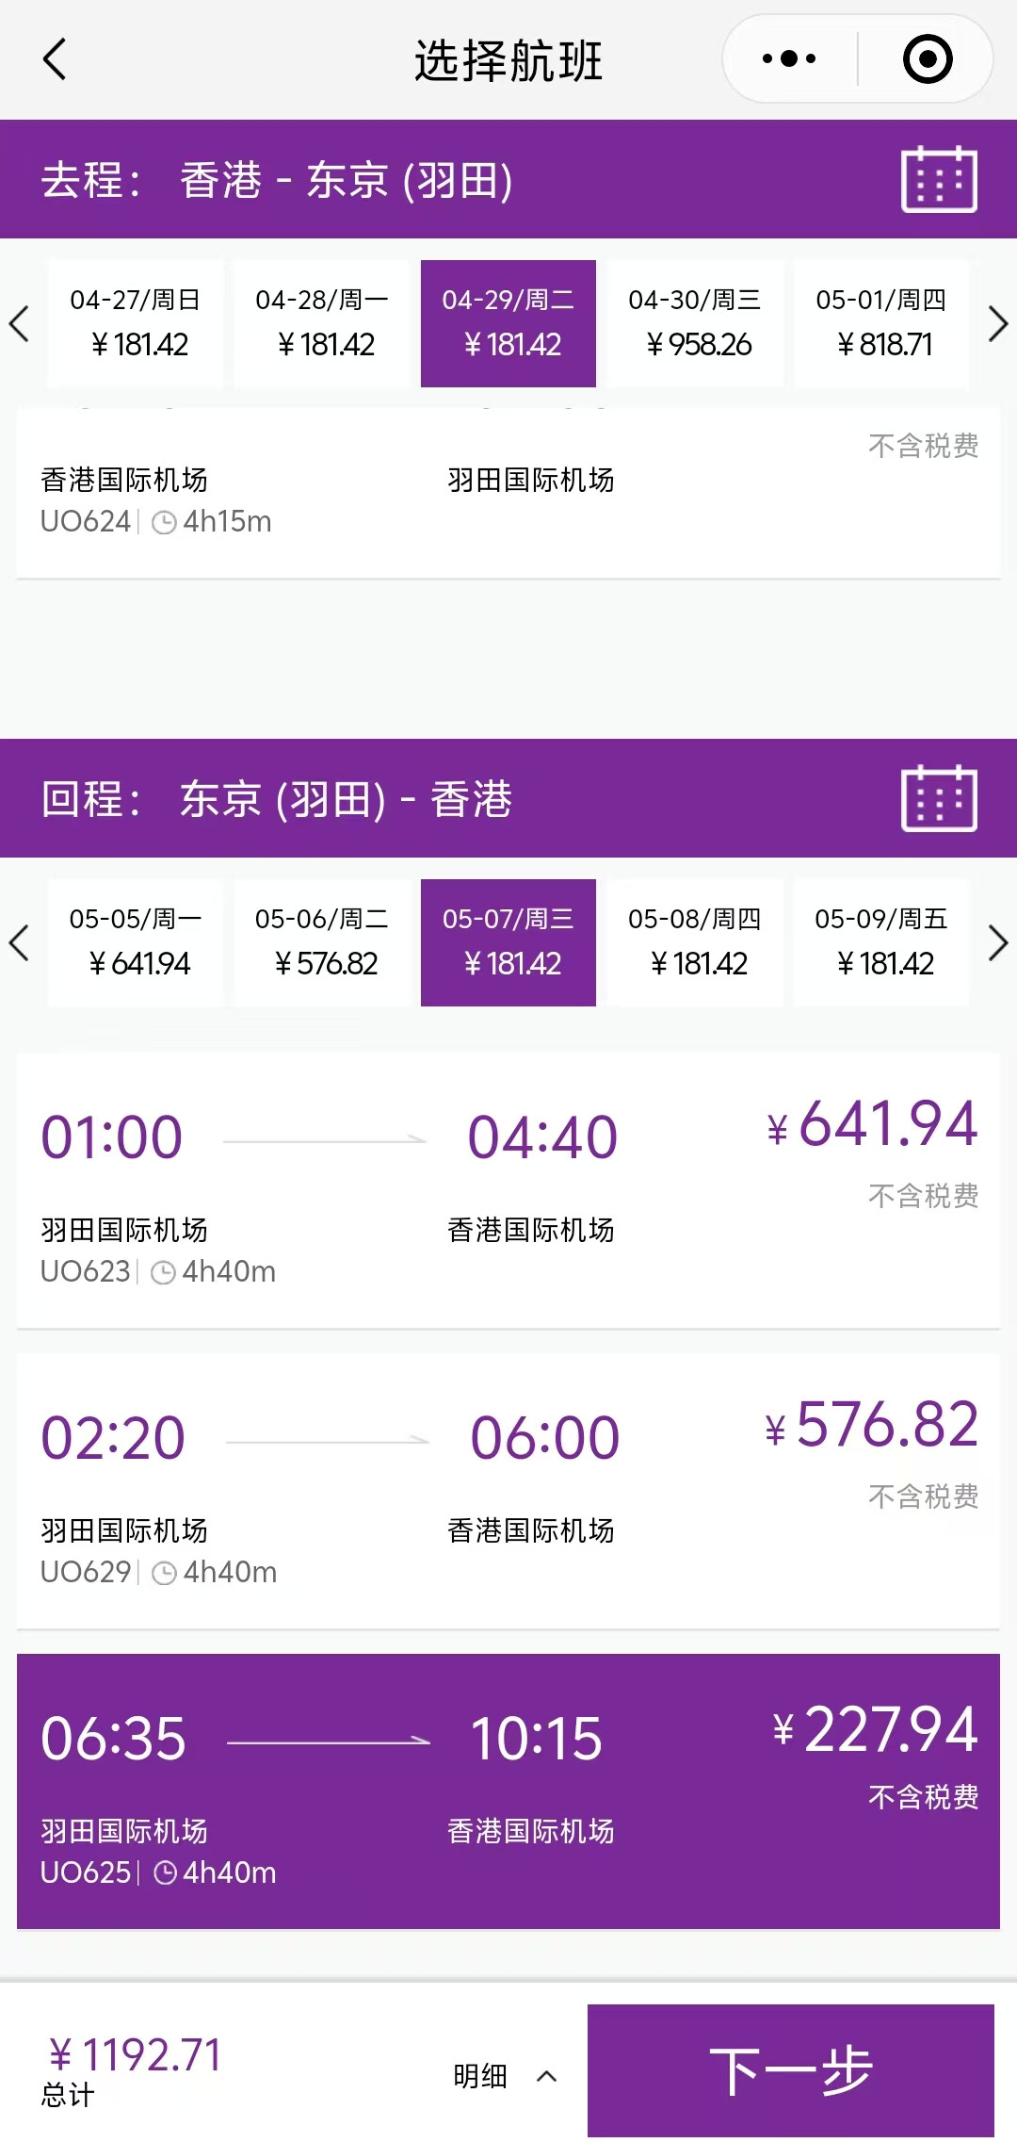
Task: Expand the 明细 price details
Action: tap(505, 2075)
